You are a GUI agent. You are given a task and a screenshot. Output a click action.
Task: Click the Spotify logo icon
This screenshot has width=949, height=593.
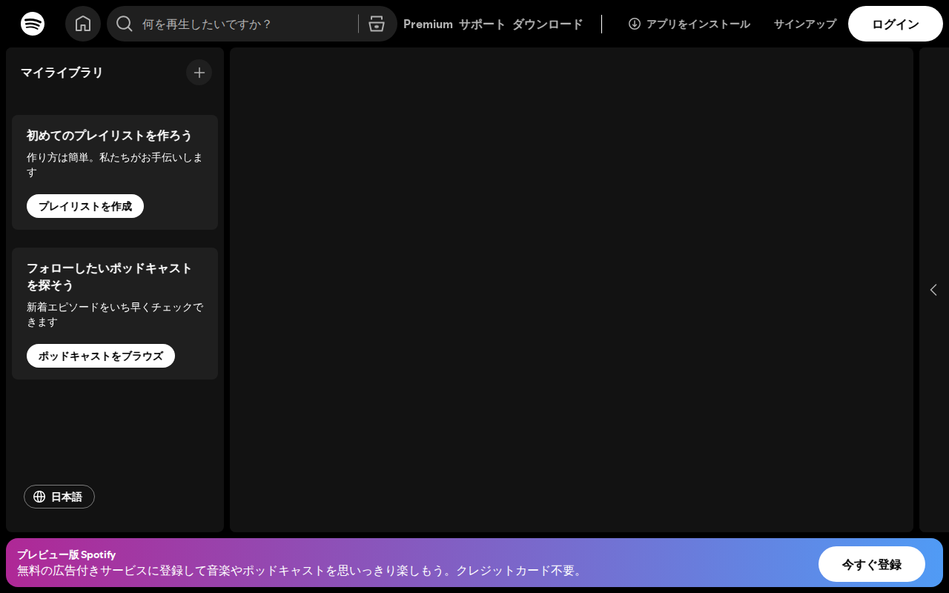click(33, 24)
